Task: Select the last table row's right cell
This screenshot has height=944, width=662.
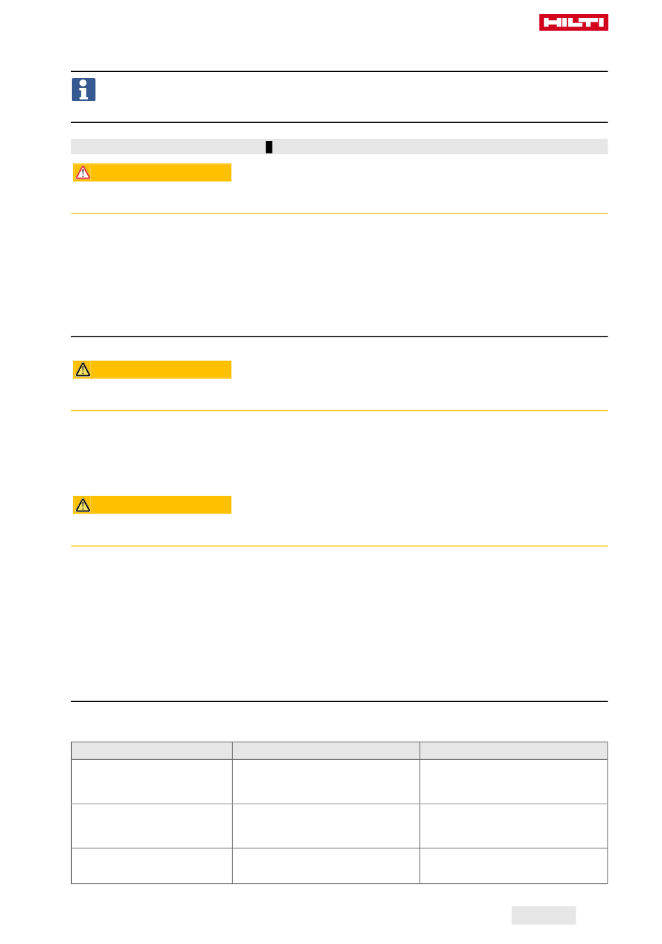Action: pos(514,866)
